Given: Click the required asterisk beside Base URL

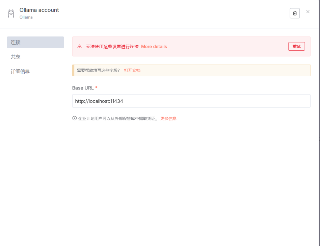Looking at the screenshot, I should (96, 88).
